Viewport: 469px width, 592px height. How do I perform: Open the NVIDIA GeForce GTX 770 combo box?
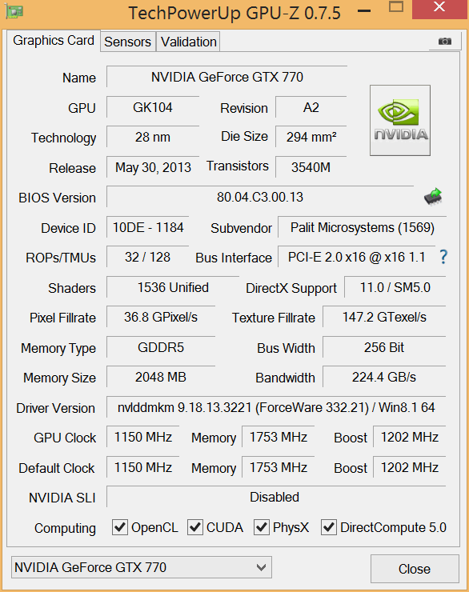point(142,567)
